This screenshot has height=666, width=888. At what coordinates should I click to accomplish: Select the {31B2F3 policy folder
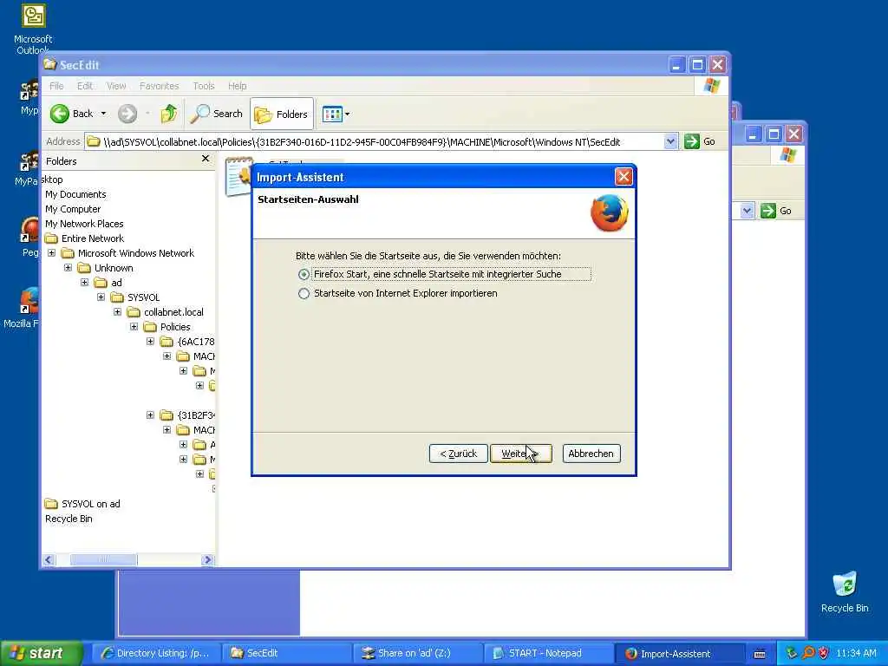click(187, 415)
